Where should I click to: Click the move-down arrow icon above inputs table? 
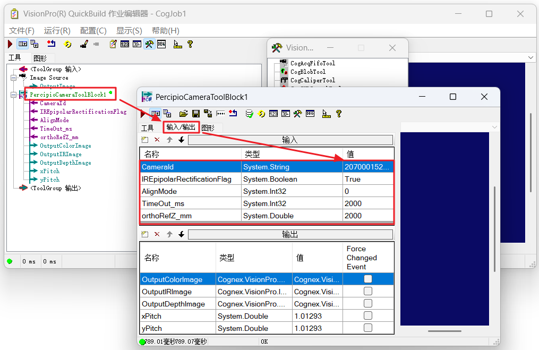pos(182,140)
